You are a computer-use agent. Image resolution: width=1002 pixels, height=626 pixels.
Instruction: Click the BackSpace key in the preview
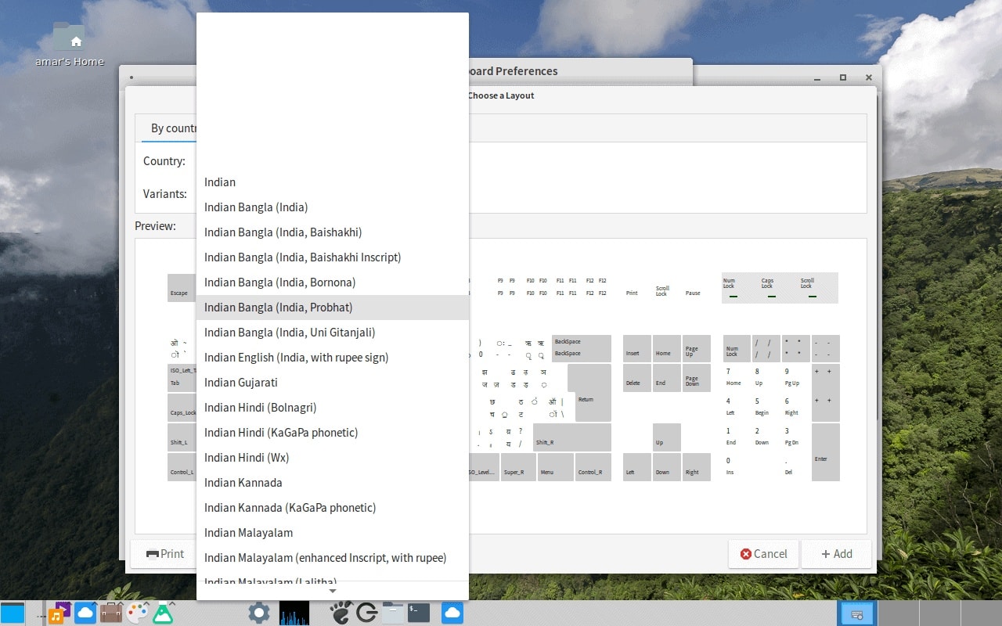point(582,348)
